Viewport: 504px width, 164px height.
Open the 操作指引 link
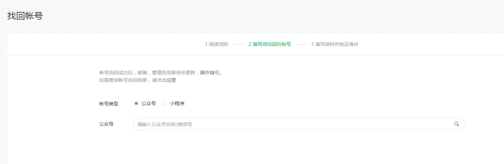(x=210, y=73)
